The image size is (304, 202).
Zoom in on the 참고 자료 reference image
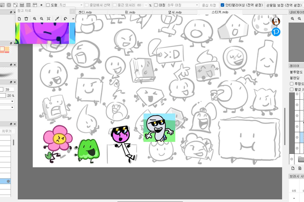coord(34,19)
